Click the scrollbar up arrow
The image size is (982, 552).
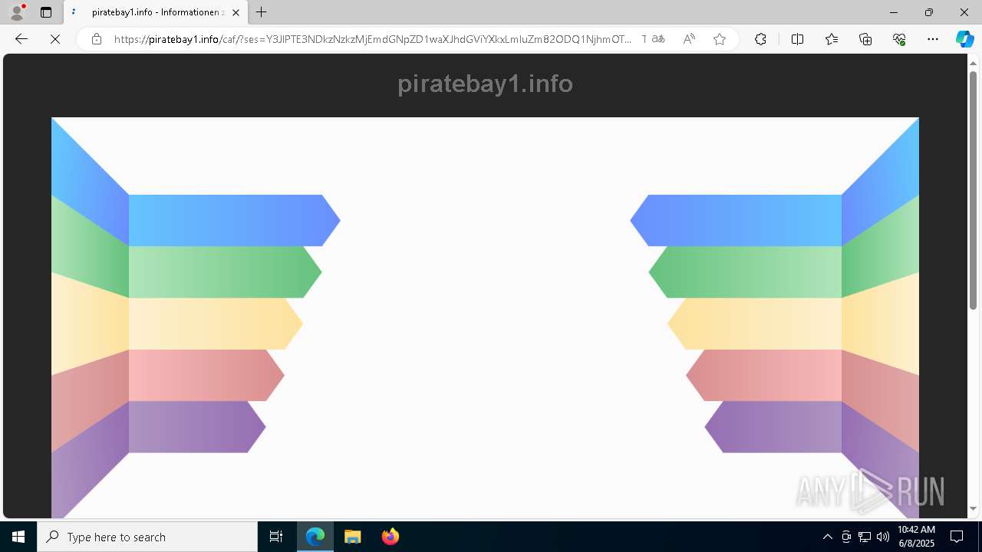point(973,62)
